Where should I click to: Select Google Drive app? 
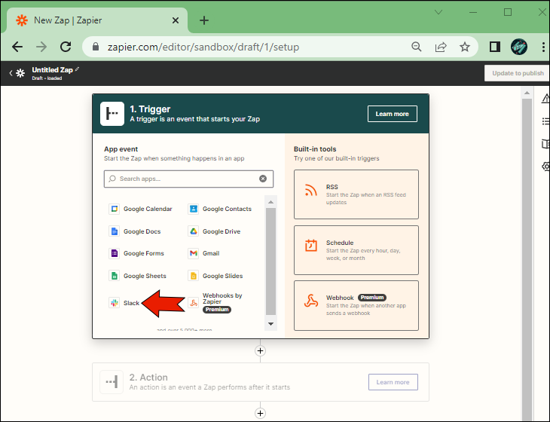(214, 231)
